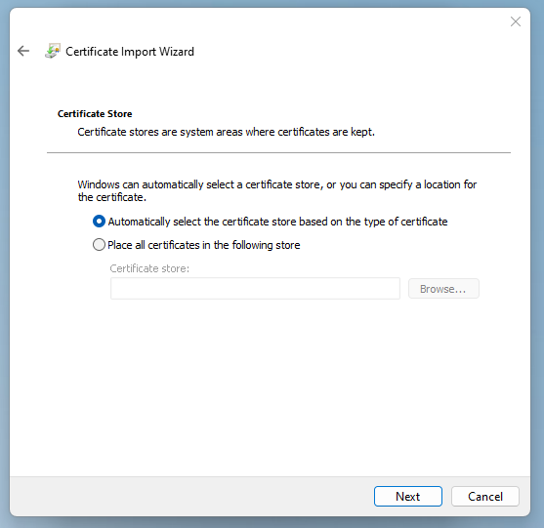
Task: Click the gray footer bar left of Next
Action: [190, 496]
